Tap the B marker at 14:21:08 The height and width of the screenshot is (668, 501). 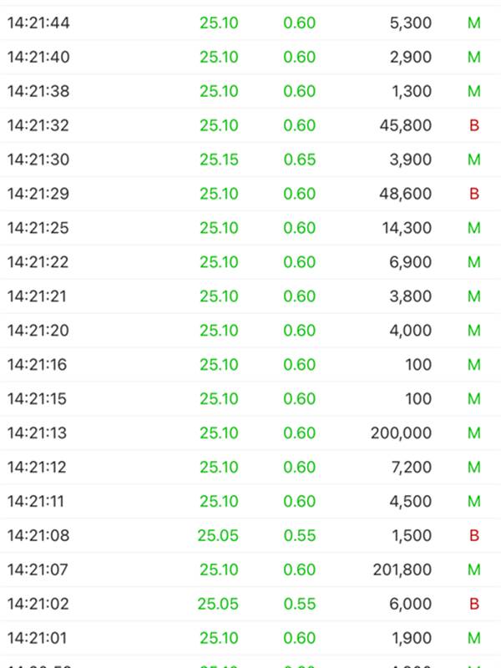(x=474, y=535)
